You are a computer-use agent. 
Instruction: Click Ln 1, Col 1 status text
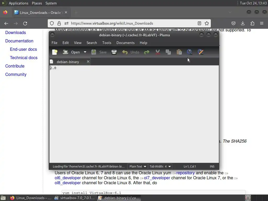[x=190, y=166]
